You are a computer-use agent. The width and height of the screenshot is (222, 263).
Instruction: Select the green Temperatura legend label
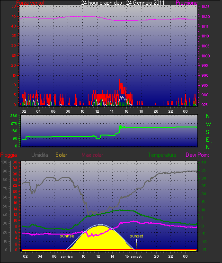click(162, 155)
